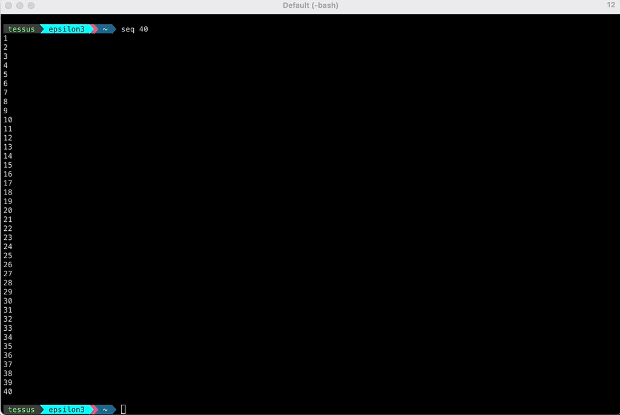Click the number 12 badge in the title bar

pyautogui.click(x=610, y=5)
